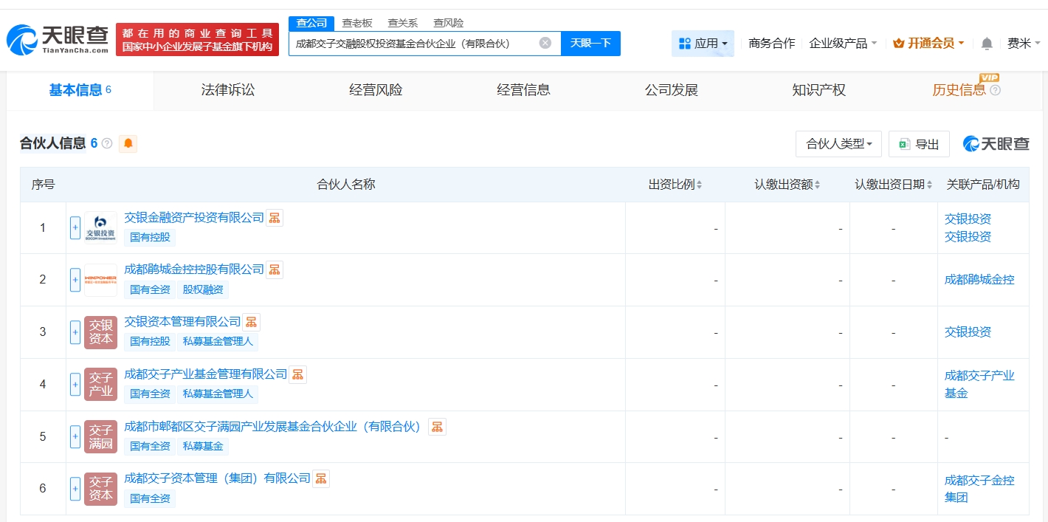
Task: Click the 私募基金 tag in row 5
Action: (x=203, y=447)
